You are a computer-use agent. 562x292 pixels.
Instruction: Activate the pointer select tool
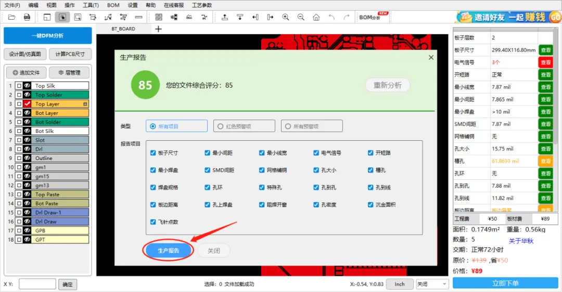tap(62, 17)
